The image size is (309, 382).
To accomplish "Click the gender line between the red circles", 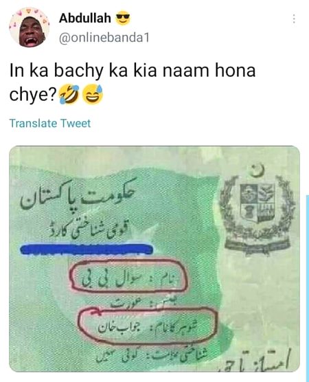I will point(144,302).
